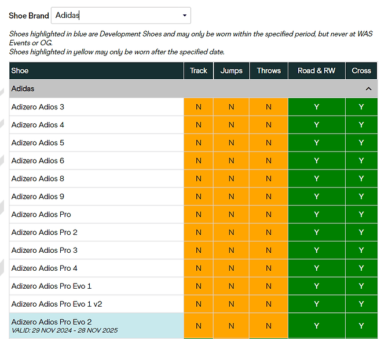Select the Adizero Adios Pro Evo 1 v2 name
Screen dimensions: 381x339
tap(57, 304)
